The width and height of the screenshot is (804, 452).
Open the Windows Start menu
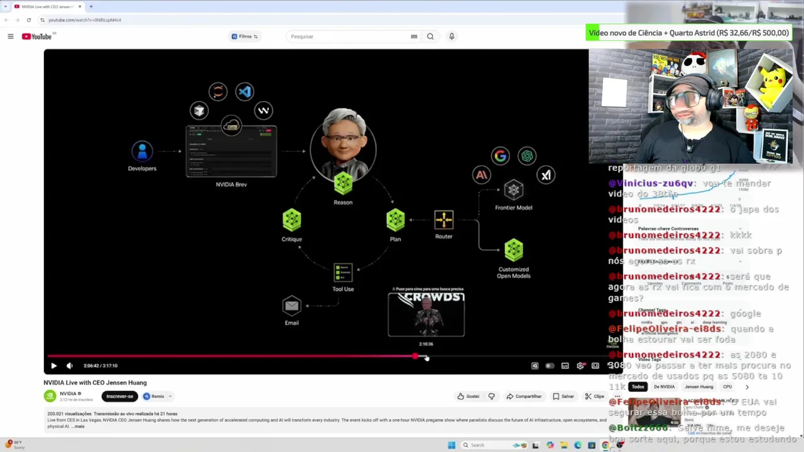[x=452, y=445]
